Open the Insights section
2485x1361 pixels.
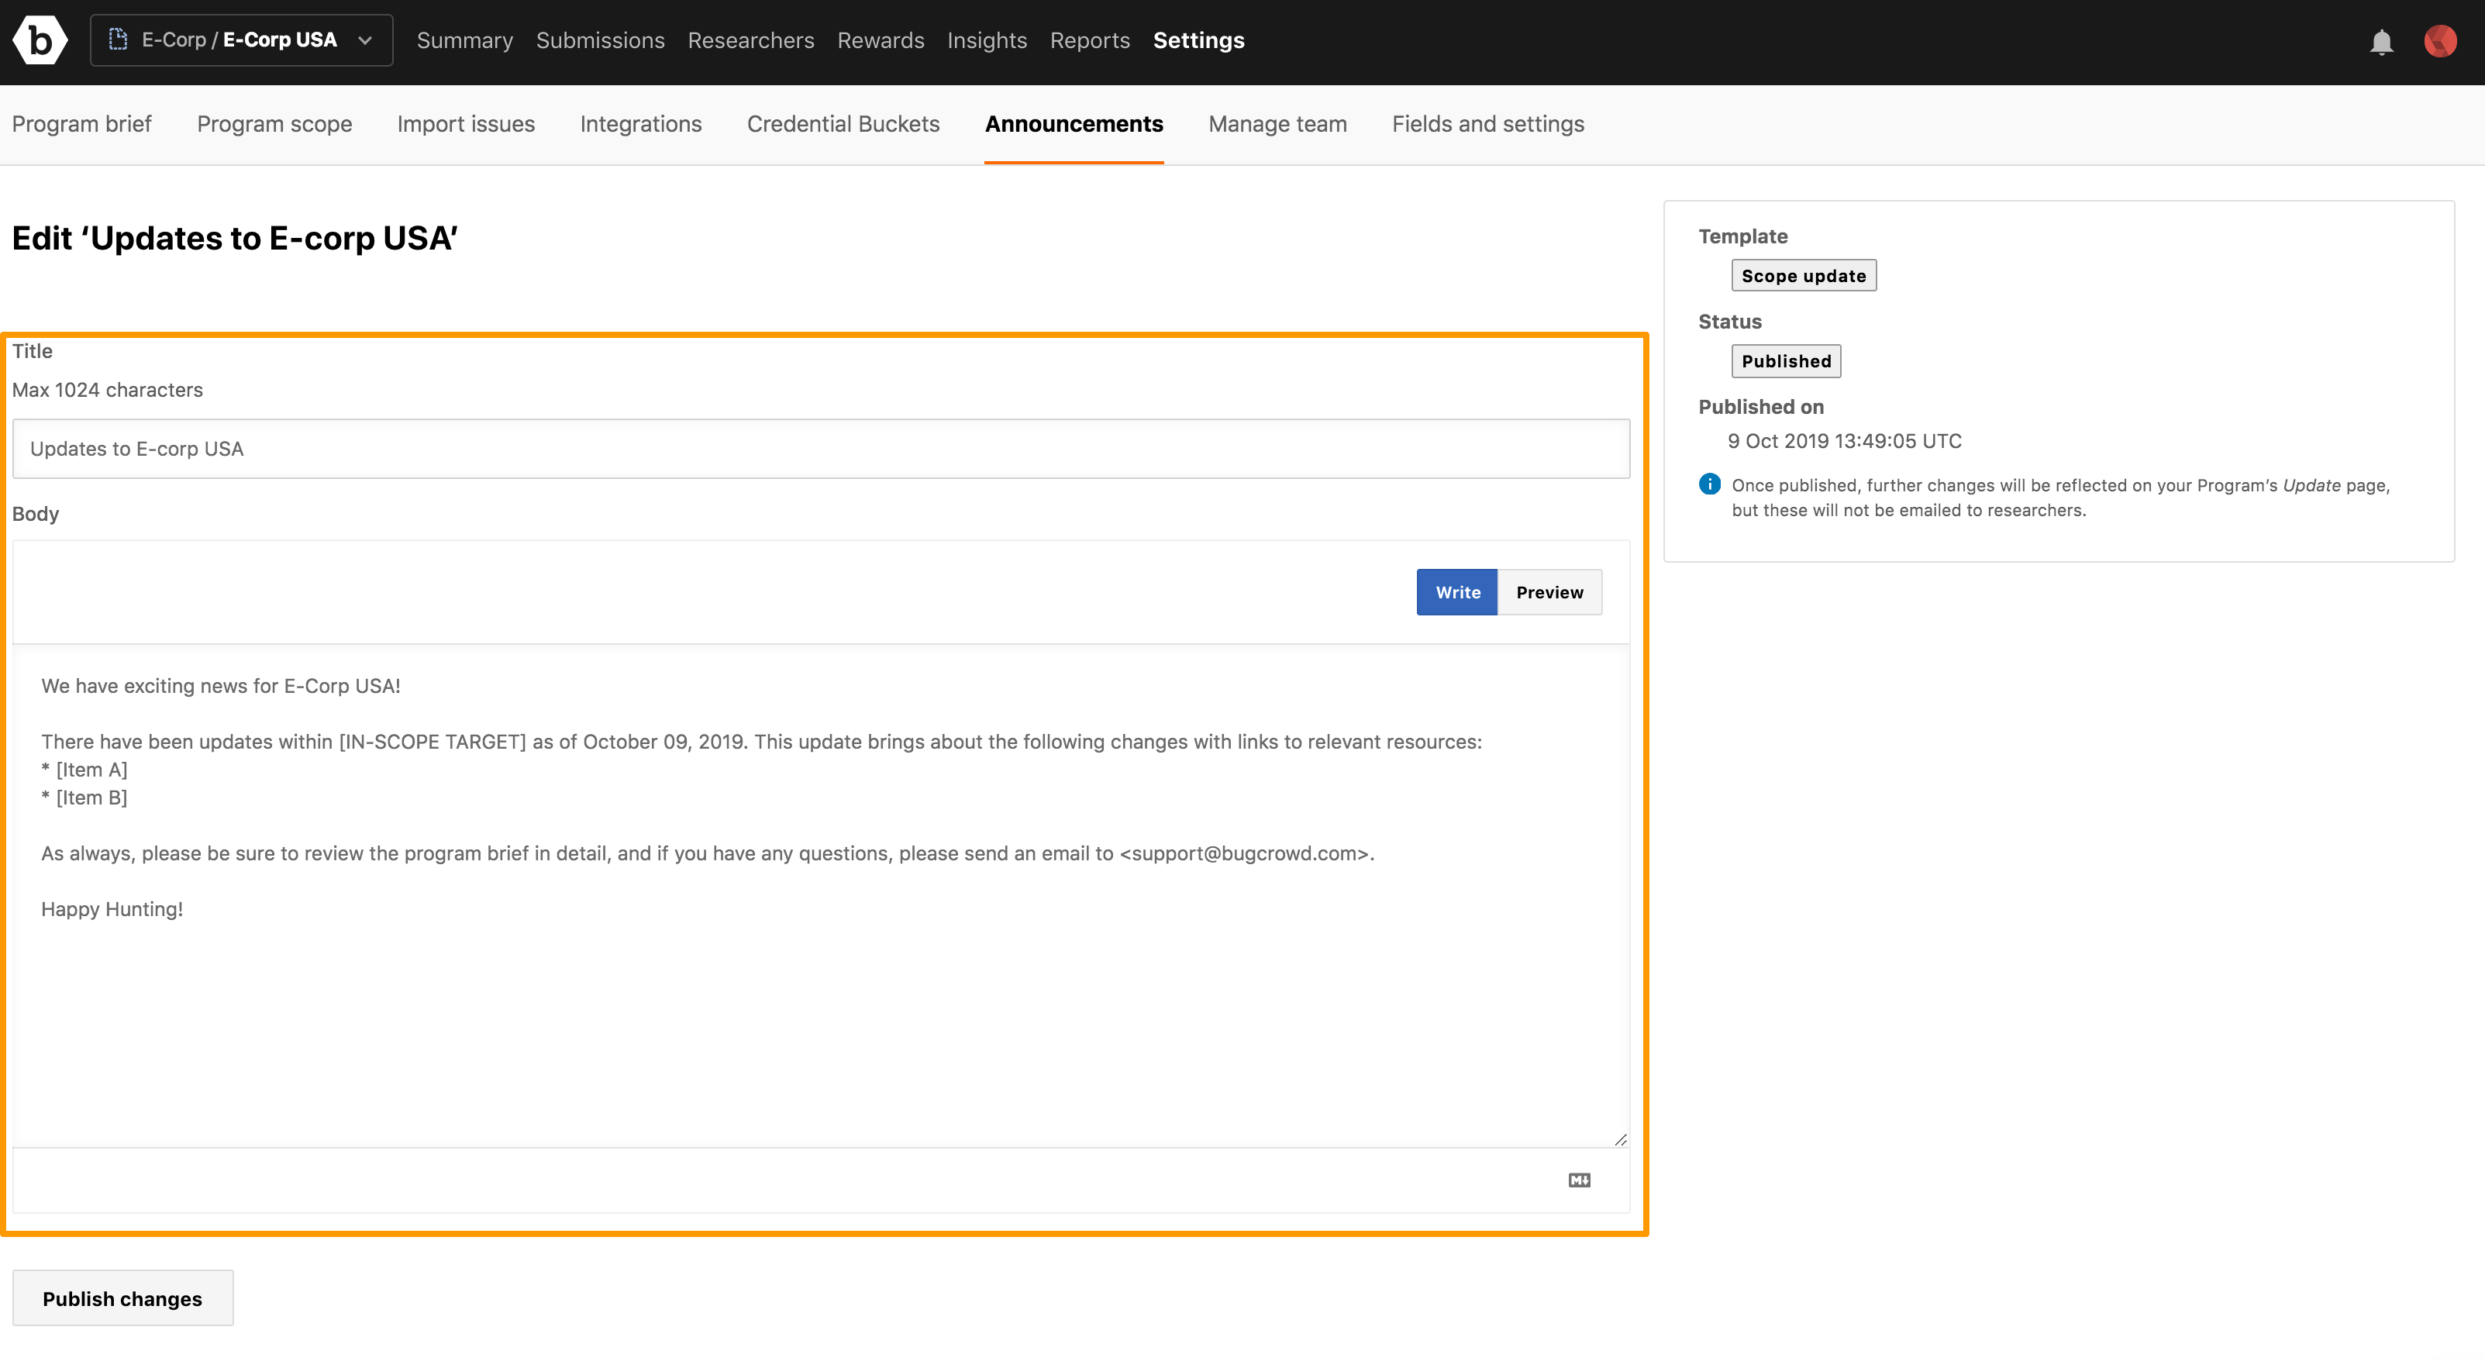(x=987, y=40)
